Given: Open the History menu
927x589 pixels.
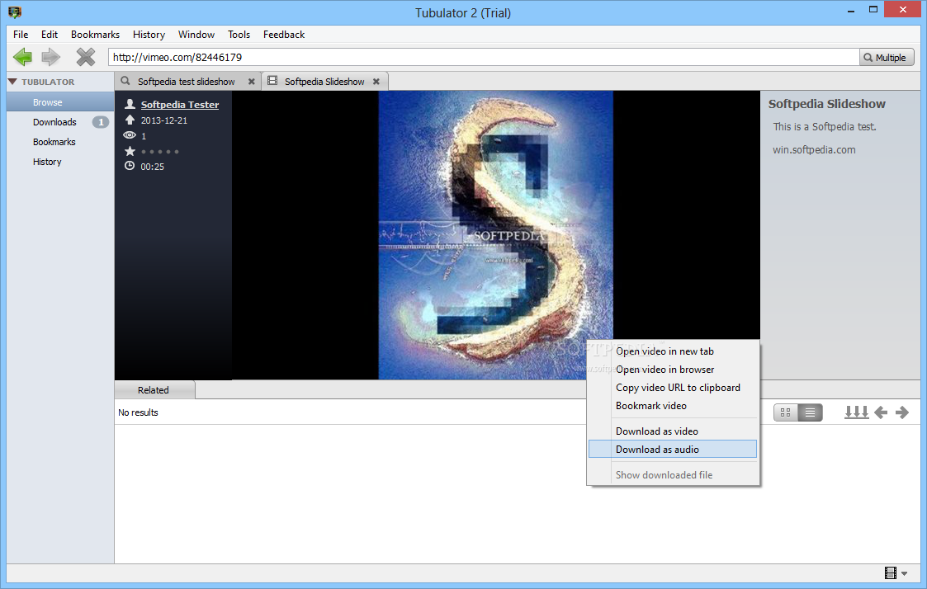Looking at the screenshot, I should tap(149, 35).
